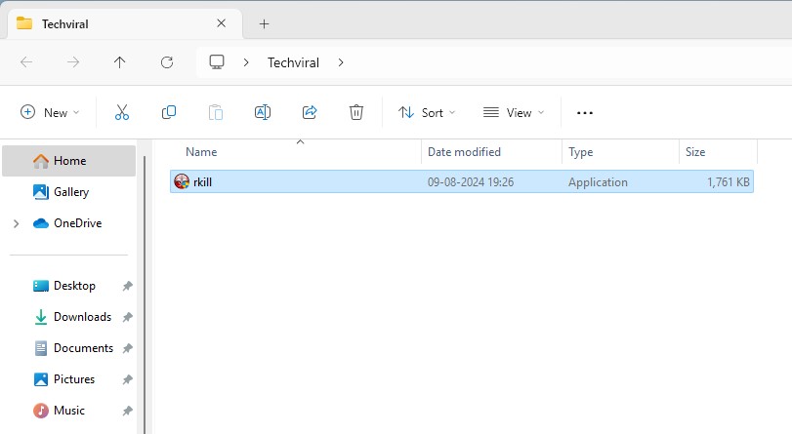Open OneDrive in navigation pane

click(x=68, y=223)
